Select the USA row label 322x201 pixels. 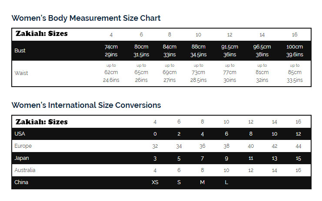click(20, 134)
